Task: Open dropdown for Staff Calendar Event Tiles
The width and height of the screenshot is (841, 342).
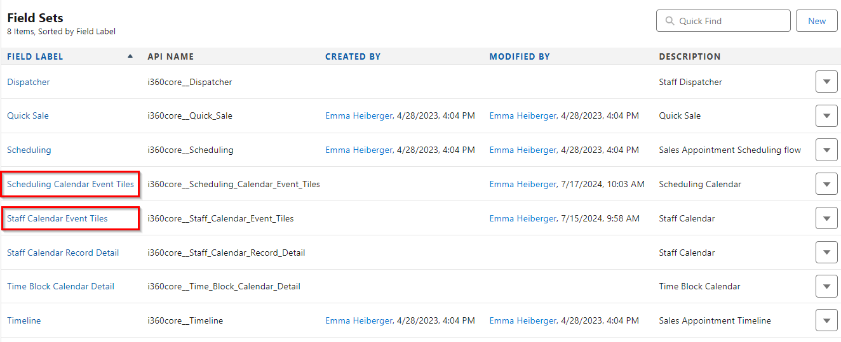Action: [x=826, y=218]
